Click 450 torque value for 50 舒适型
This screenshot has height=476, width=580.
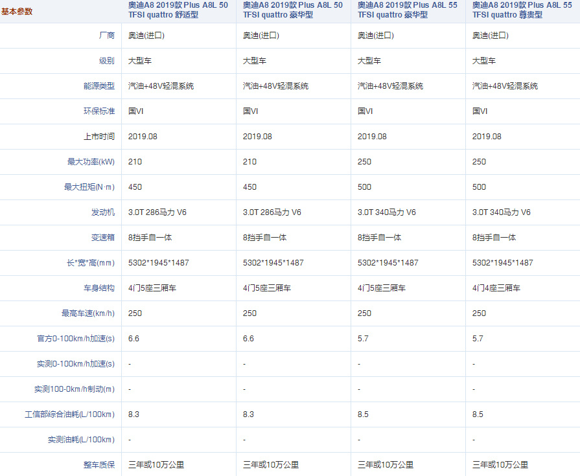pyautogui.click(x=135, y=187)
